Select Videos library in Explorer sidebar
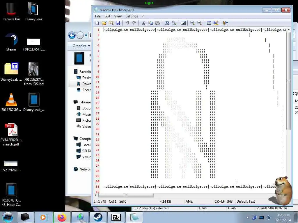298x223 pixels. pyautogui.click(x=84, y=126)
